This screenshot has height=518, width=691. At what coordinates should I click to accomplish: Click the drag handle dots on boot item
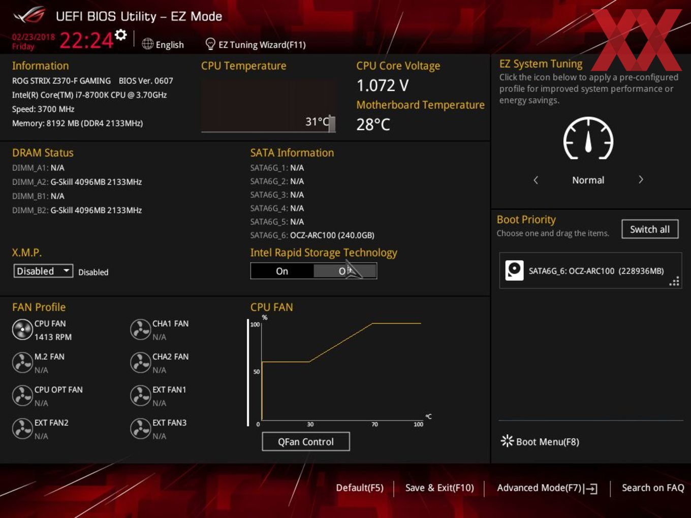[674, 281]
